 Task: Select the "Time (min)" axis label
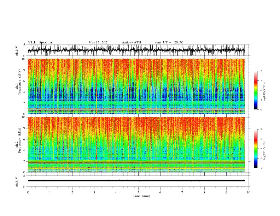141,196
